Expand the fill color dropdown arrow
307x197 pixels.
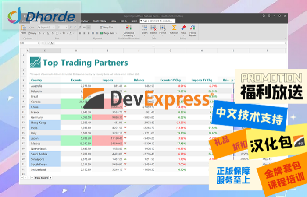click(x=67, y=33)
